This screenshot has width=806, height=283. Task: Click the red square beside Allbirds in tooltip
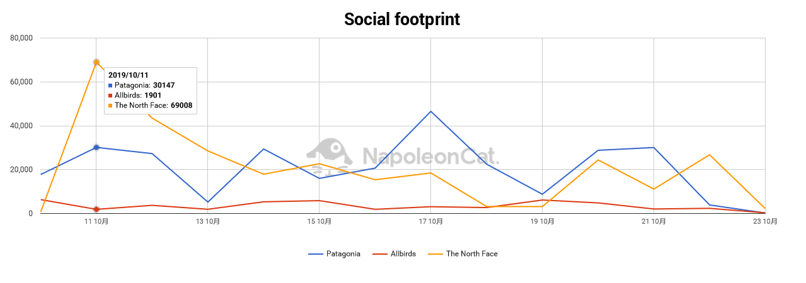point(110,95)
